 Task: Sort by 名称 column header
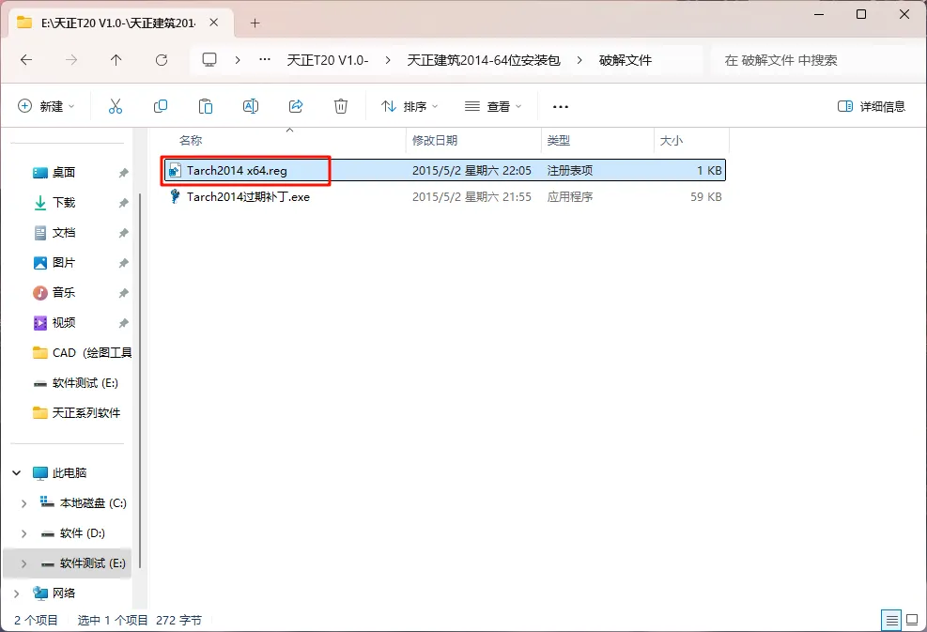coord(191,140)
